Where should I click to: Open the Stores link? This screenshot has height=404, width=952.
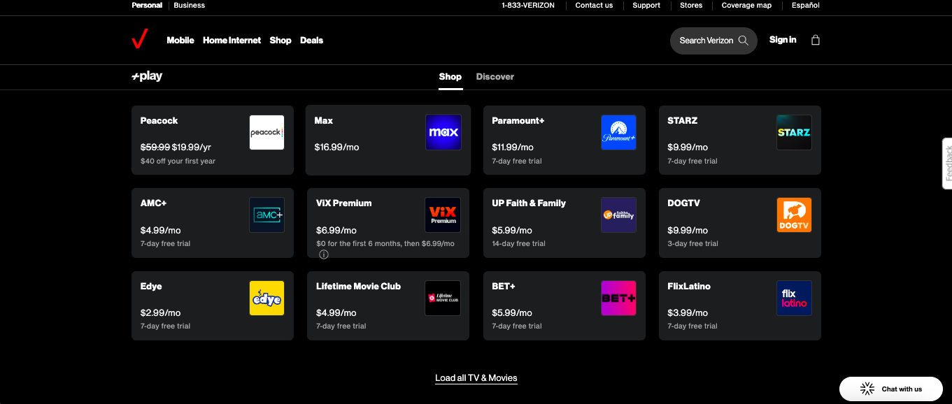click(691, 5)
